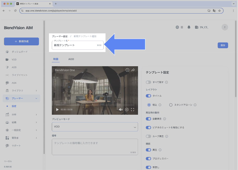Unmute the video speaker icon

(x=121, y=110)
